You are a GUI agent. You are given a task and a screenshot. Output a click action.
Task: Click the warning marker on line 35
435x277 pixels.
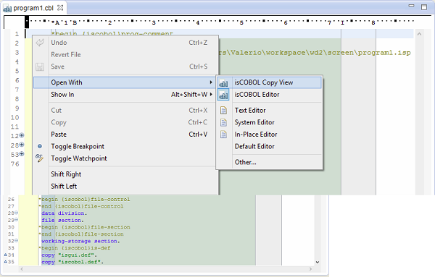5,262
